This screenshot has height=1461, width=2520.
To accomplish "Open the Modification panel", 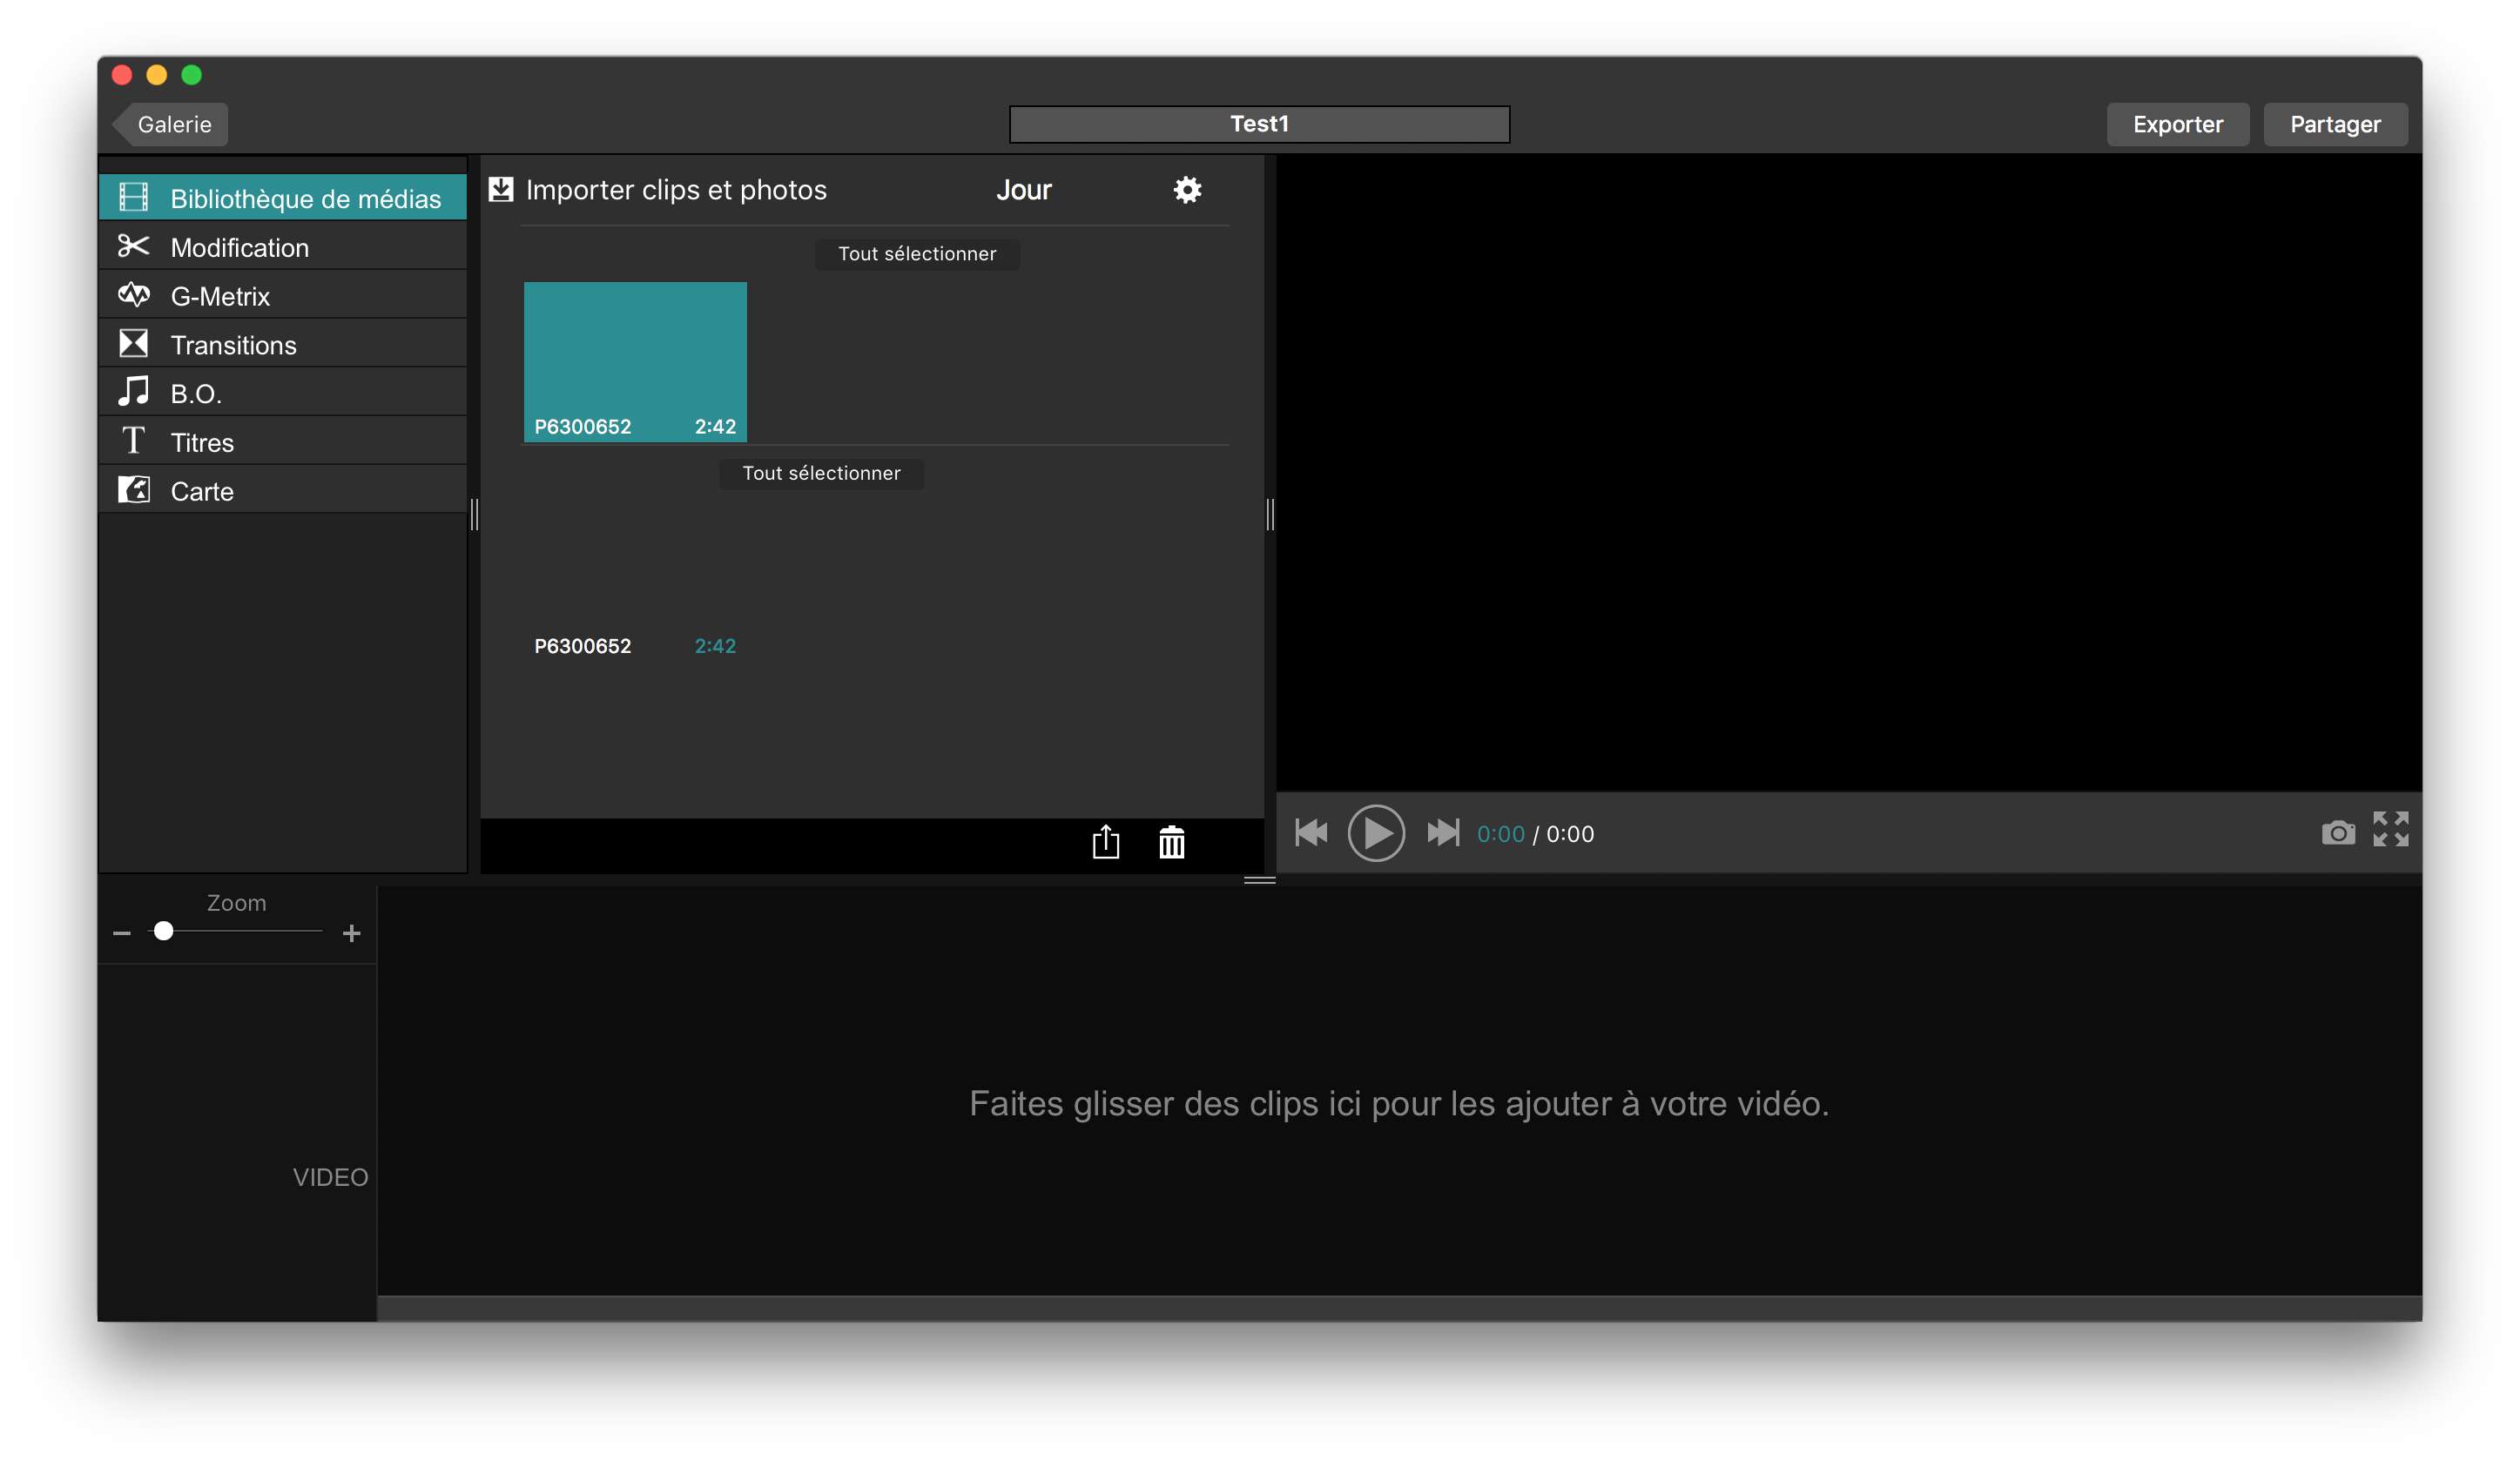I will tap(283, 247).
